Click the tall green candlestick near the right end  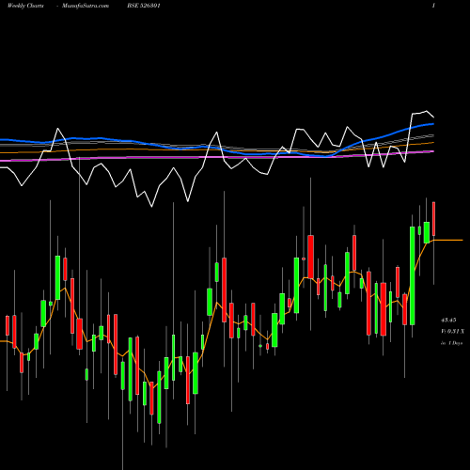(x=413, y=275)
